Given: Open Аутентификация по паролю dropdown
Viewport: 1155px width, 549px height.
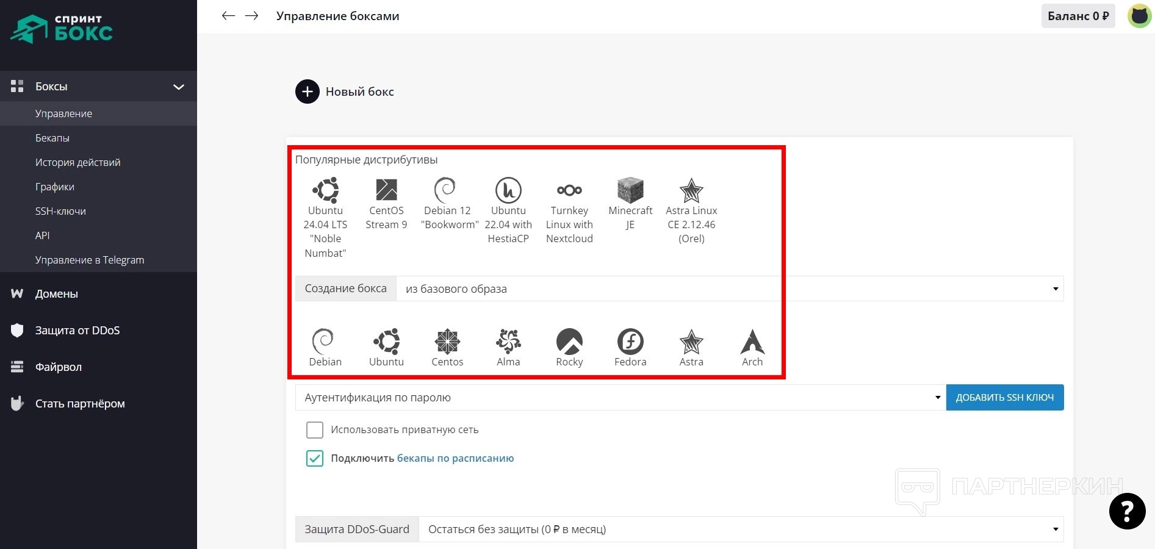Looking at the screenshot, I should [620, 398].
